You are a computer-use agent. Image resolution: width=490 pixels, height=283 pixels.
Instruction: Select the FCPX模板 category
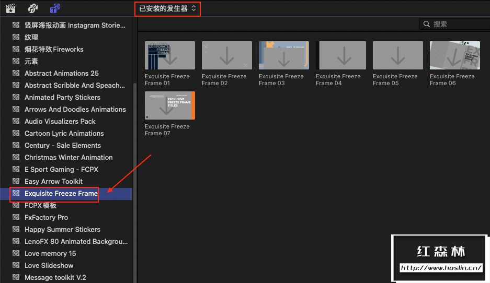point(66,205)
